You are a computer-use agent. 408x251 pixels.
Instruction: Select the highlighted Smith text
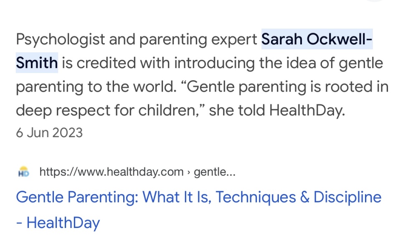36,63
